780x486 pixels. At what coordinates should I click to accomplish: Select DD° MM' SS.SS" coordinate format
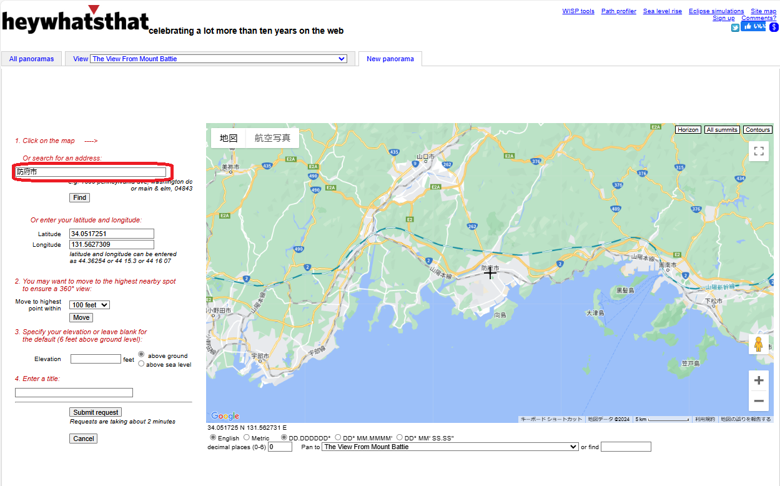point(399,438)
